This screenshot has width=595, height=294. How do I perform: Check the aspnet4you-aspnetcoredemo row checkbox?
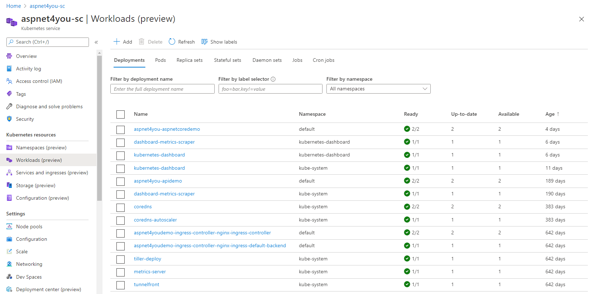click(121, 129)
